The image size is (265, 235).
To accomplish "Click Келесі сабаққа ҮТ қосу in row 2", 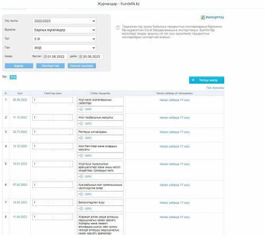I will pos(174,118).
